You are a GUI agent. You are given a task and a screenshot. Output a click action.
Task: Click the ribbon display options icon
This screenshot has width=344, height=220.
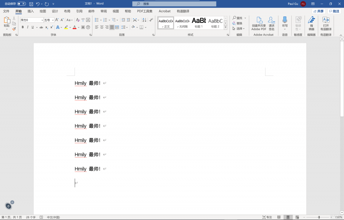click(x=313, y=4)
